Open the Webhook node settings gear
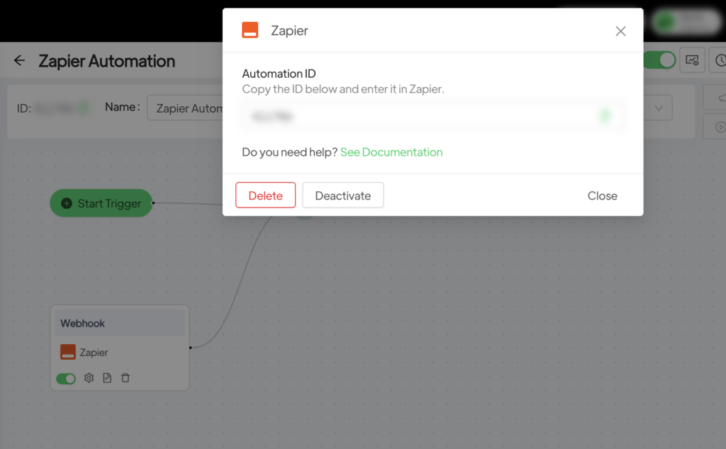This screenshot has height=449, width=726. point(89,378)
